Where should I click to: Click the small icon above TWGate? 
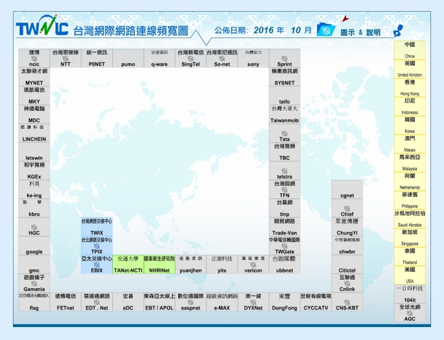(284, 246)
